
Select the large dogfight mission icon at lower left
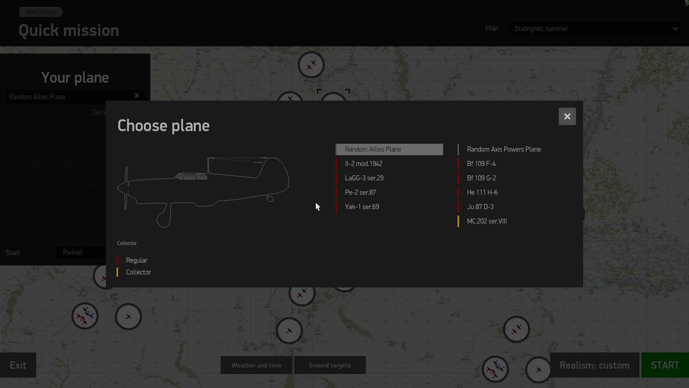tap(85, 316)
